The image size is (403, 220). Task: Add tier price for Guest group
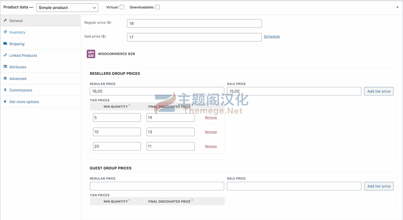coord(379,186)
